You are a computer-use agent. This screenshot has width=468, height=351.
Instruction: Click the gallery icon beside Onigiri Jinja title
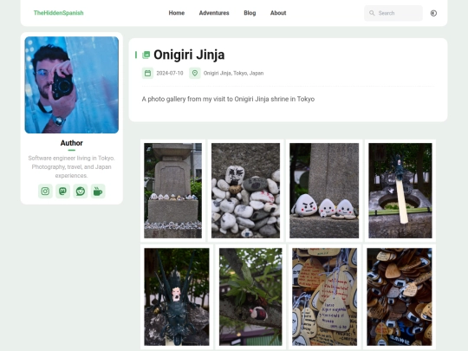pyautogui.click(x=146, y=55)
